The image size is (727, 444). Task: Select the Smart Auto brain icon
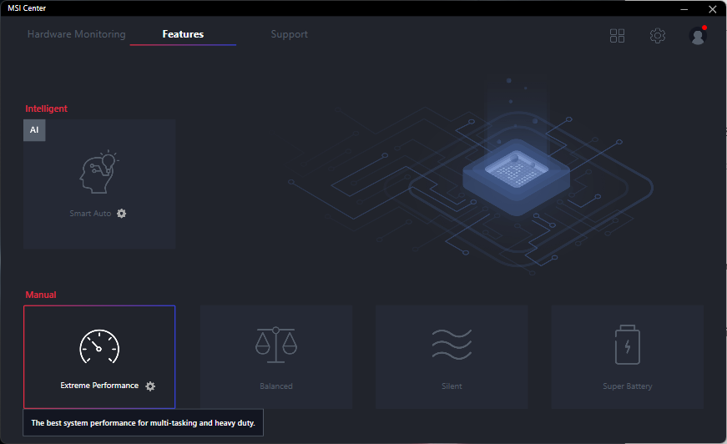coord(99,172)
